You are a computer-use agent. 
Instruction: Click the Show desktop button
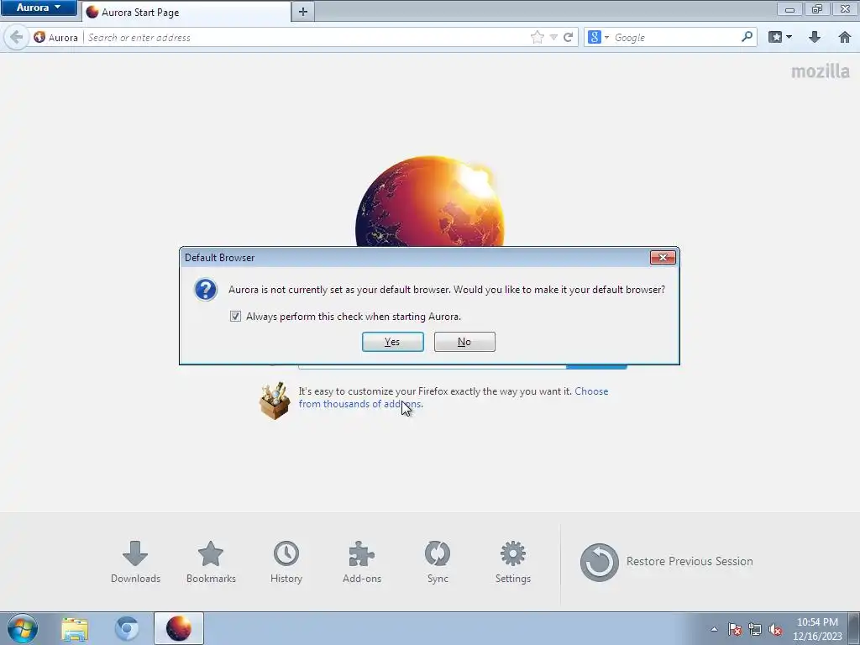pos(854,628)
